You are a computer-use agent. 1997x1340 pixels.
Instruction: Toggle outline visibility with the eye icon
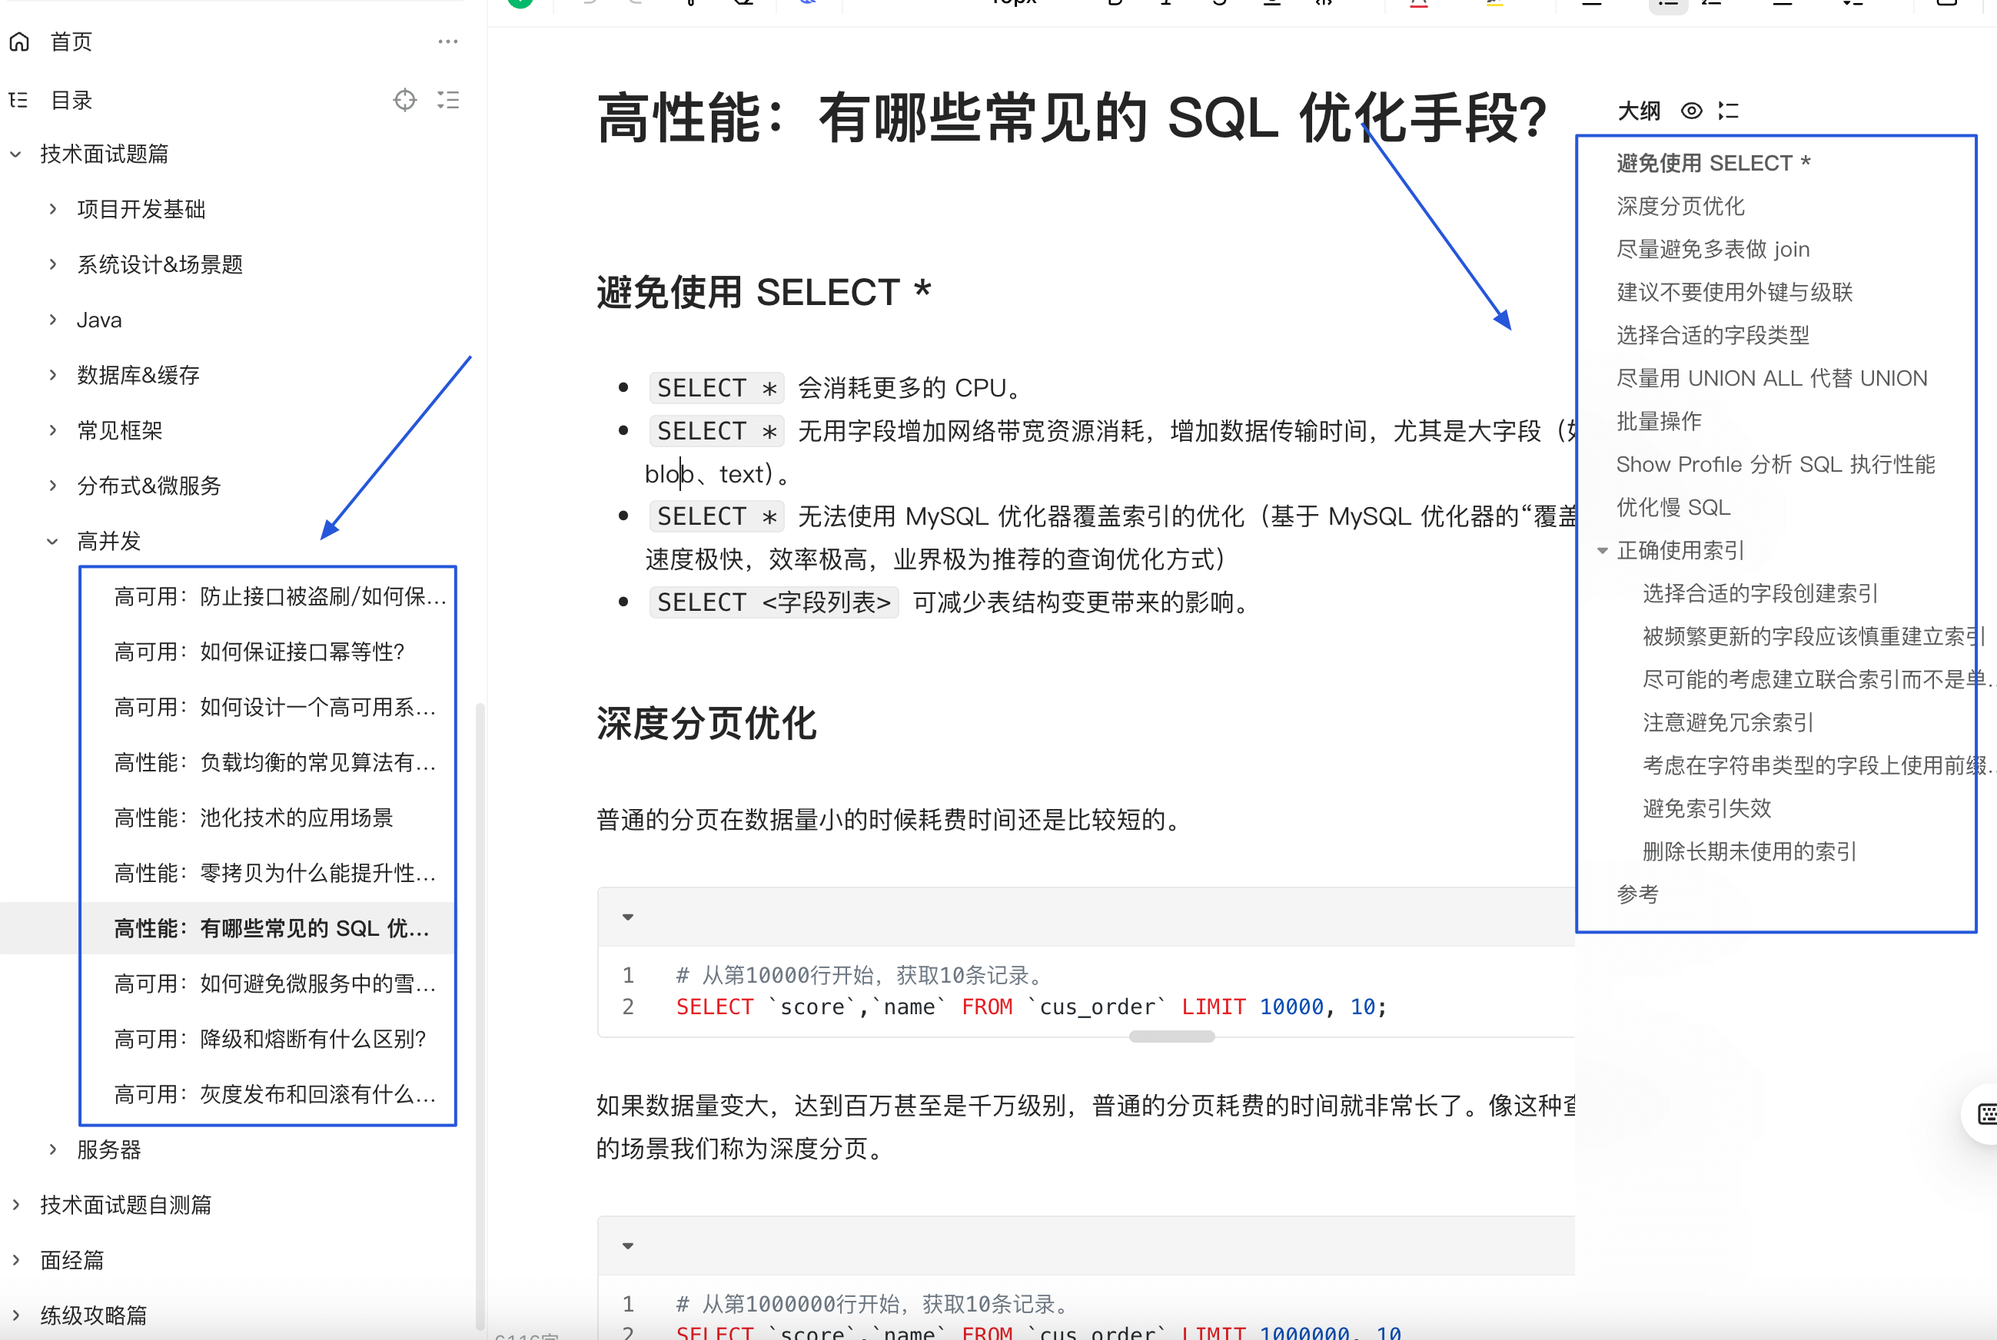[x=1691, y=110]
